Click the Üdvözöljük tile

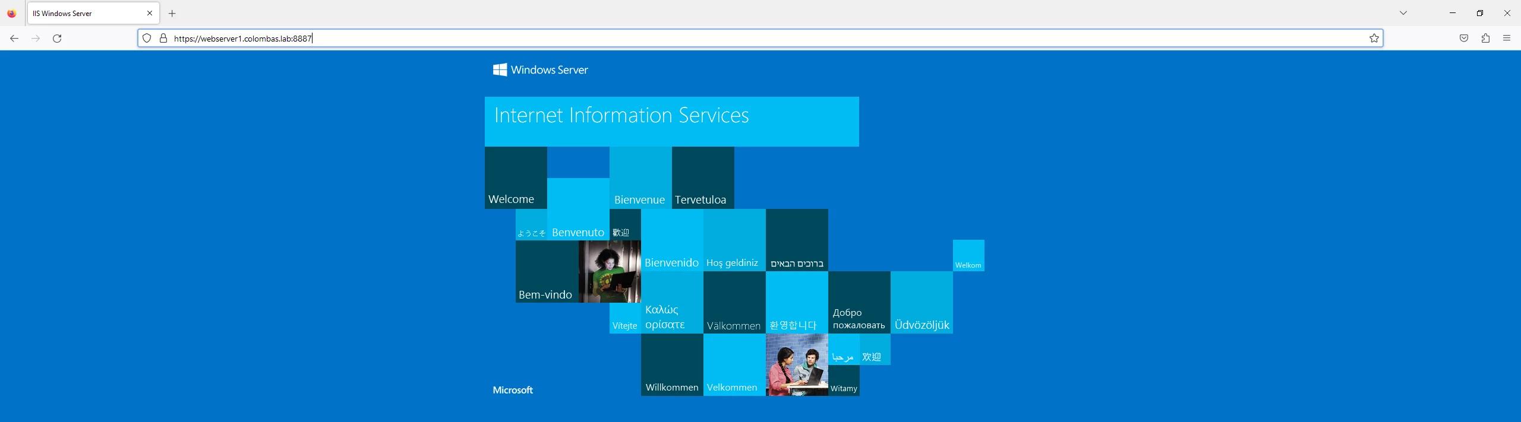922,303
